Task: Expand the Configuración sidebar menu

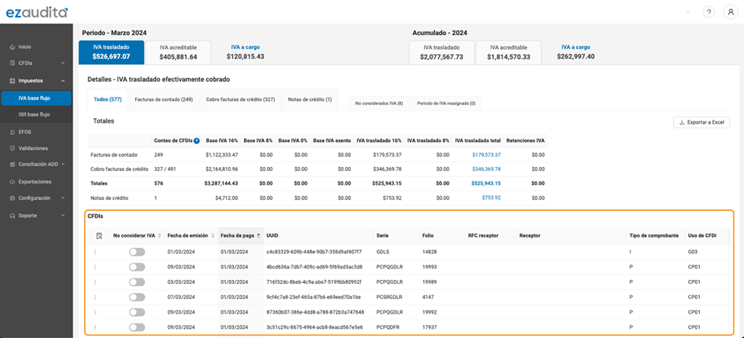Action: click(63, 198)
